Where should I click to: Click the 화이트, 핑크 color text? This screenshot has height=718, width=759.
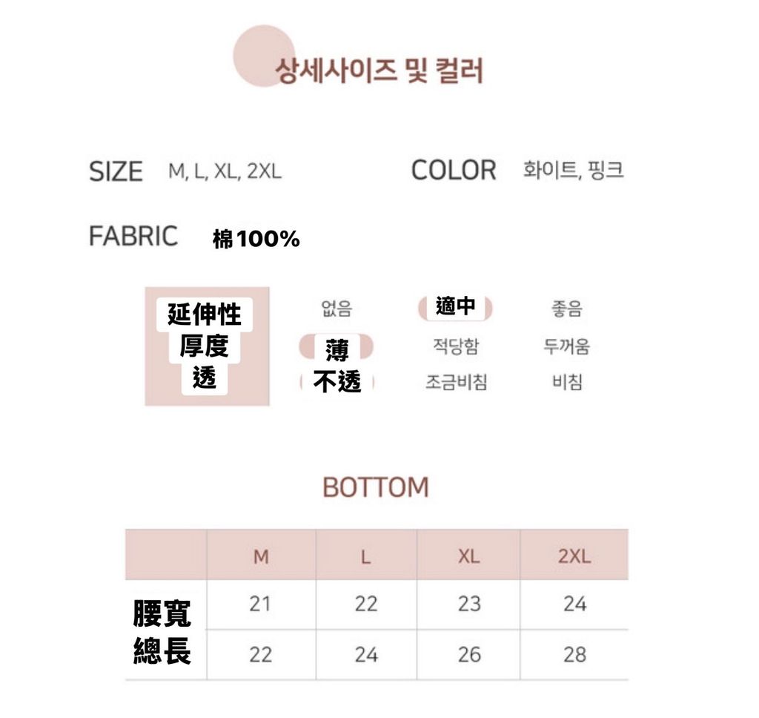(x=573, y=171)
